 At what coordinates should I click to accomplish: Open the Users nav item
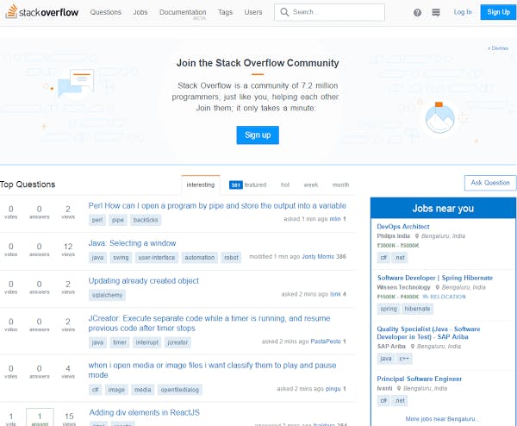pos(253,12)
